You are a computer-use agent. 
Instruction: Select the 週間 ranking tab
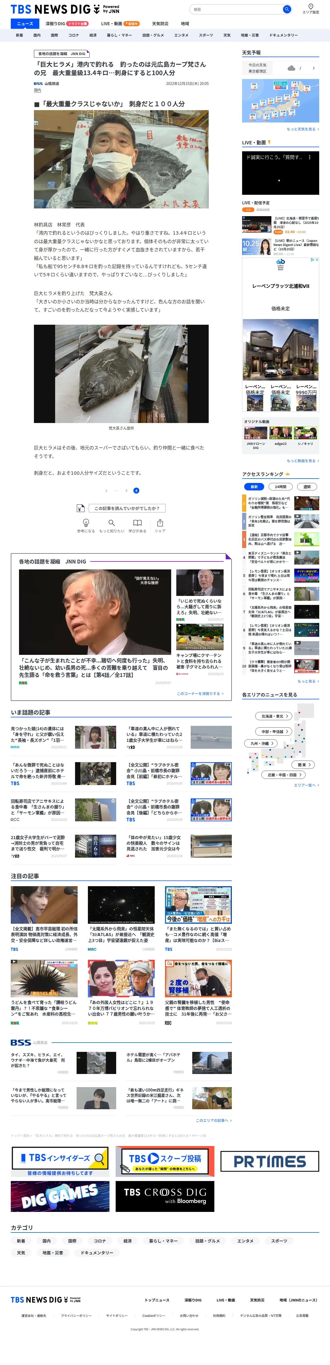[307, 487]
